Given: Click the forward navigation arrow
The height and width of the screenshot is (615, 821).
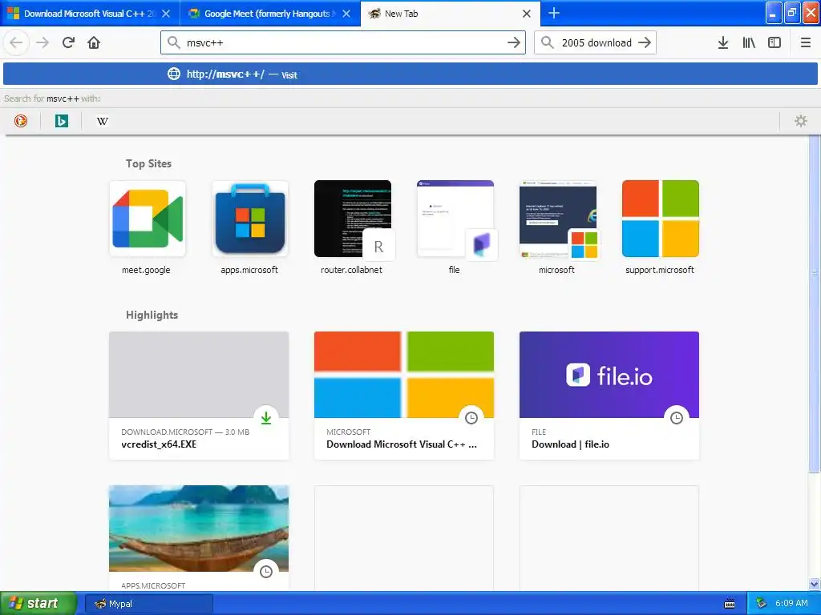Looking at the screenshot, I should coord(42,42).
